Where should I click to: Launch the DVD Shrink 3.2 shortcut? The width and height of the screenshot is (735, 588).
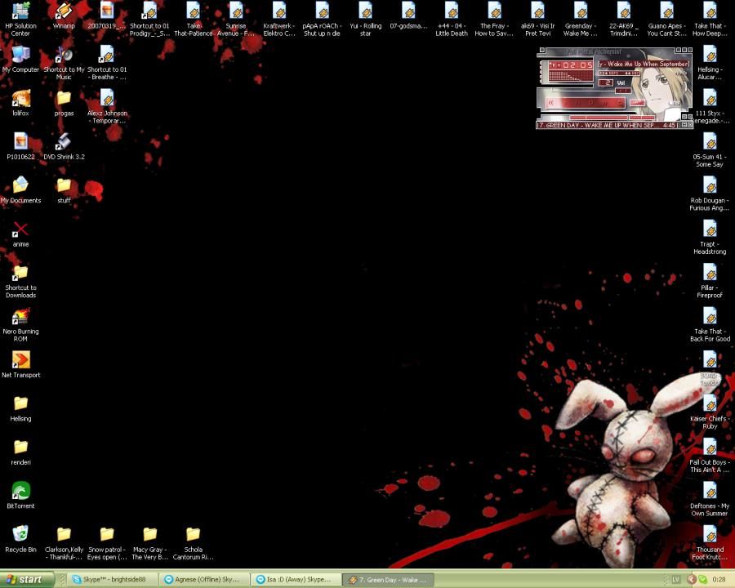coord(64,147)
